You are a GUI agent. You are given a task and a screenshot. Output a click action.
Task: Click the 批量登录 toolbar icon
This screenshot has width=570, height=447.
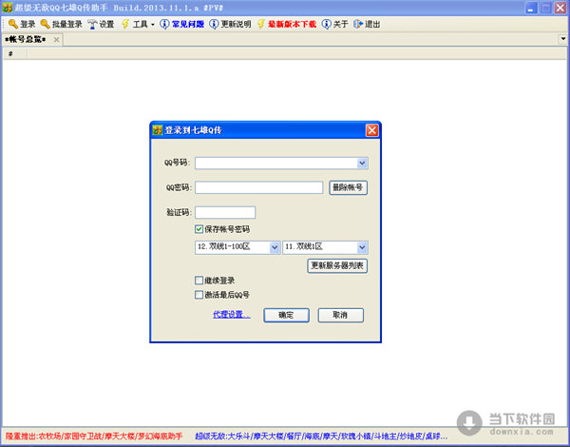(45, 24)
